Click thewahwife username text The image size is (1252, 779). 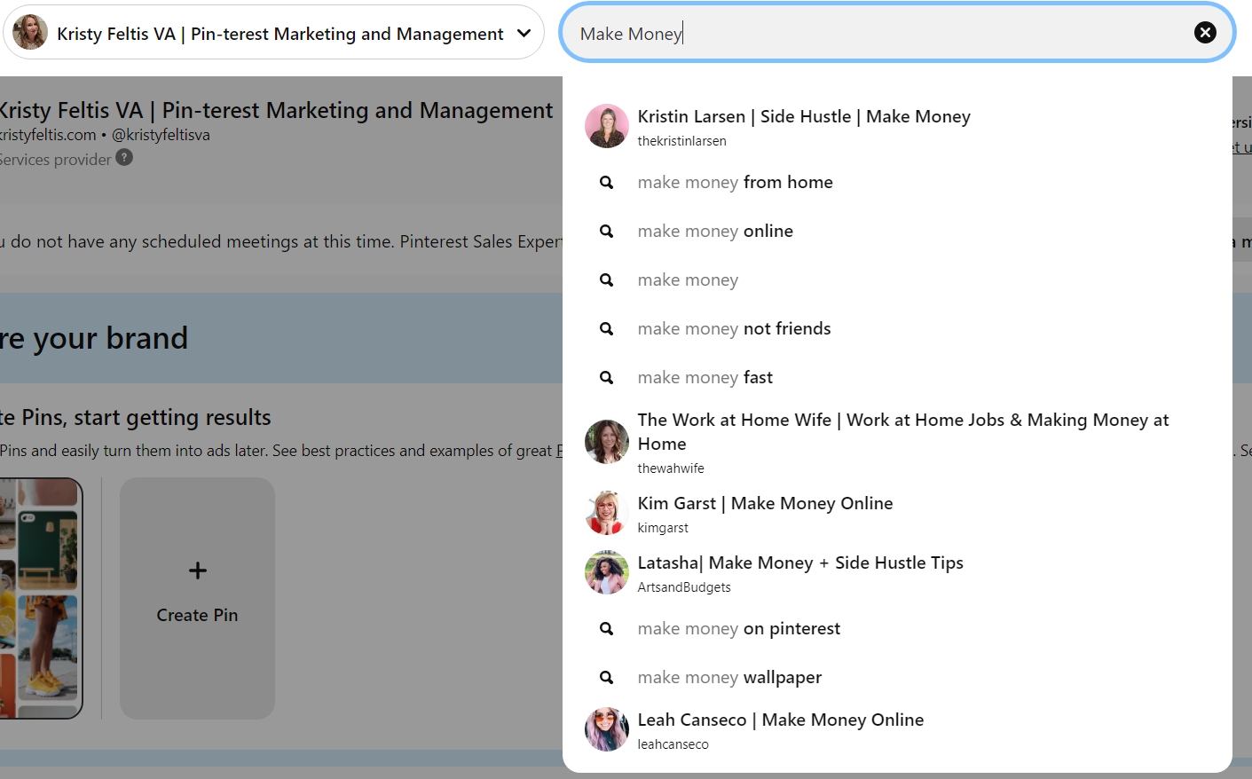(x=671, y=468)
